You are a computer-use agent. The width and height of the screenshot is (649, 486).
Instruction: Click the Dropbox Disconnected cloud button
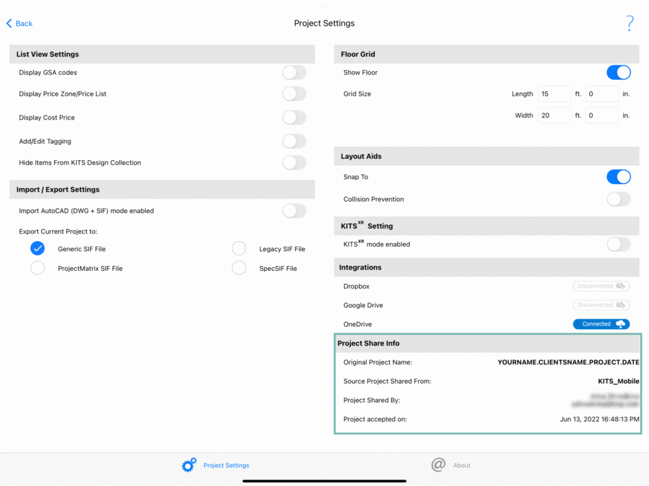pos(601,286)
